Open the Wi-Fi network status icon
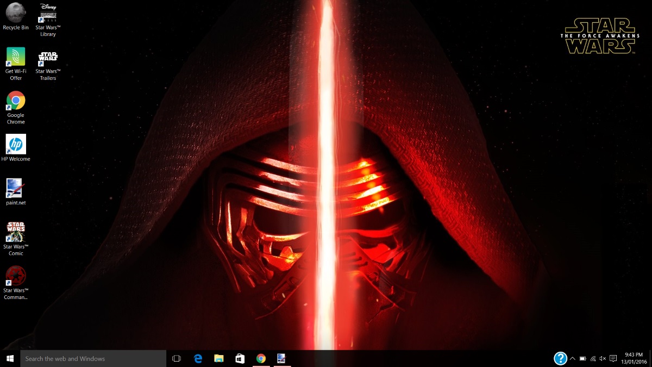652x367 pixels. (592, 358)
